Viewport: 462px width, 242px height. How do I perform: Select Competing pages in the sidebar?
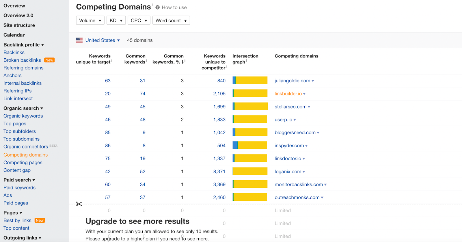pos(23,163)
